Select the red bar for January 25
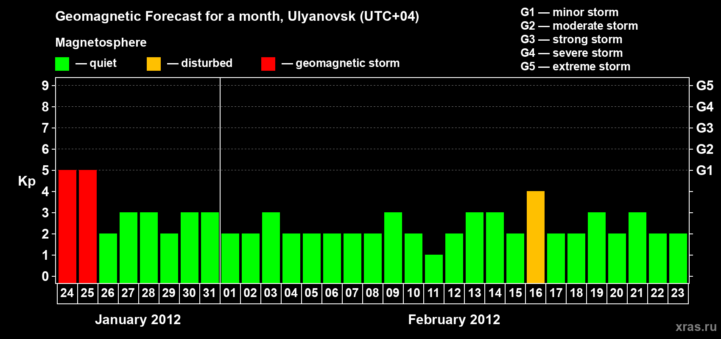This screenshot has width=721, height=339. click(x=88, y=226)
